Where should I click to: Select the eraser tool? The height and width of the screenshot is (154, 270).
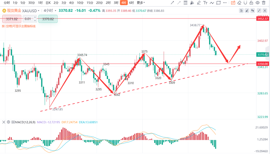(239, 3)
